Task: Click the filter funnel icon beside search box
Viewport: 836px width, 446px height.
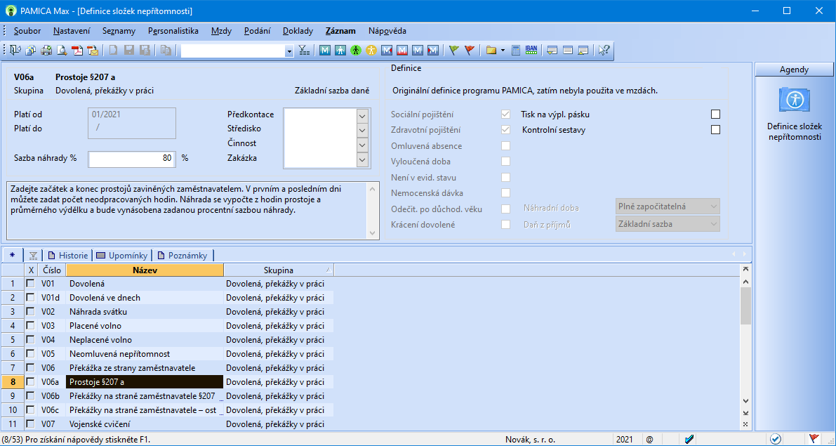Action: pos(304,50)
